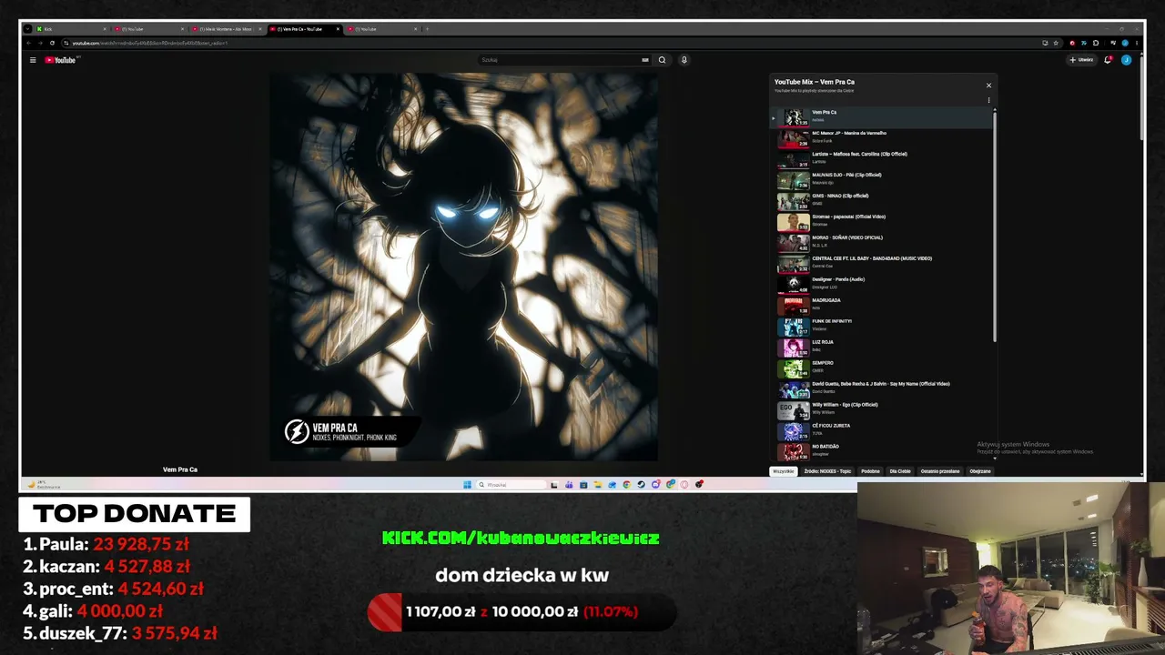Play Desiigner - Panda (Audio)

[x=881, y=284]
